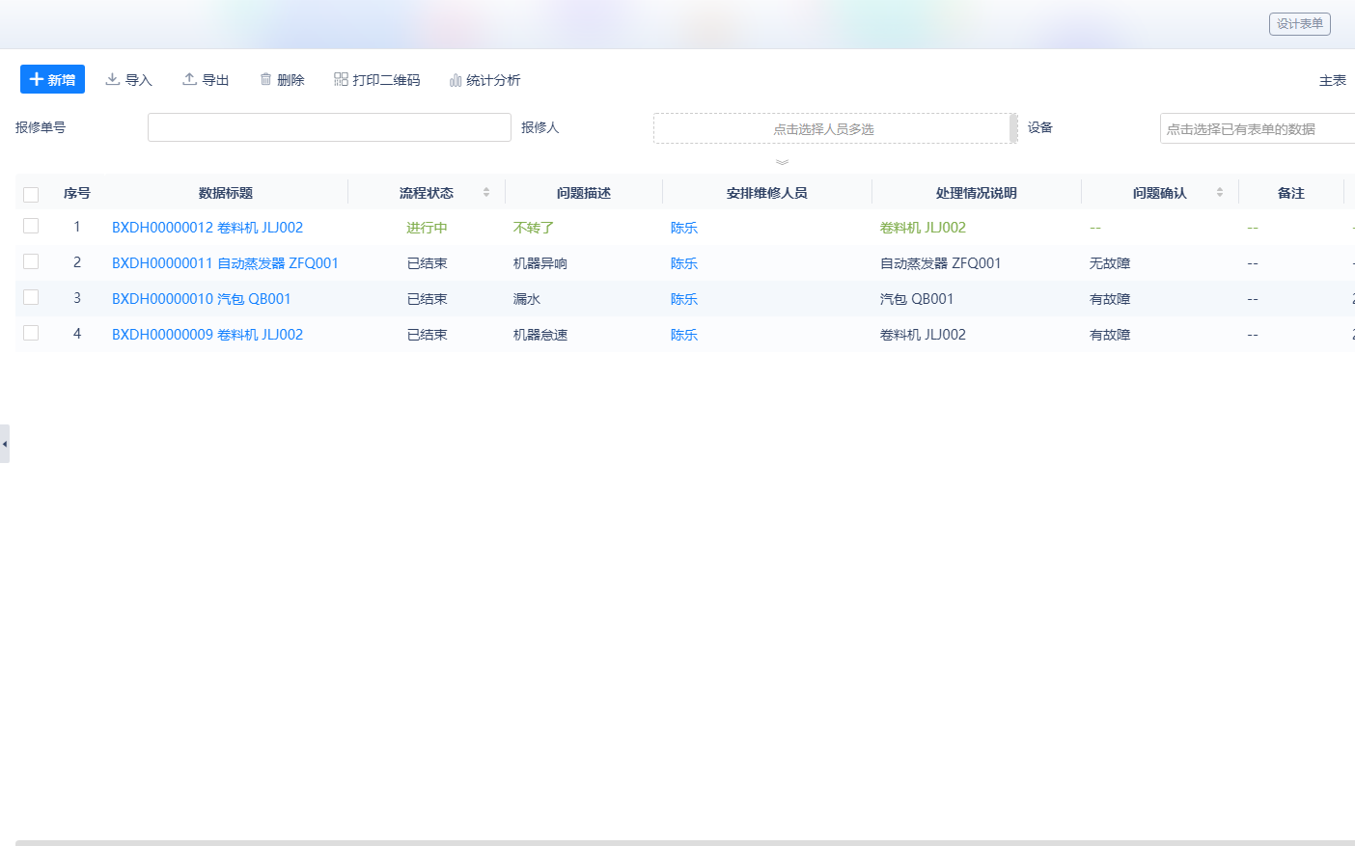
Task: Check the checkbox for row 1
Action: pyautogui.click(x=31, y=226)
